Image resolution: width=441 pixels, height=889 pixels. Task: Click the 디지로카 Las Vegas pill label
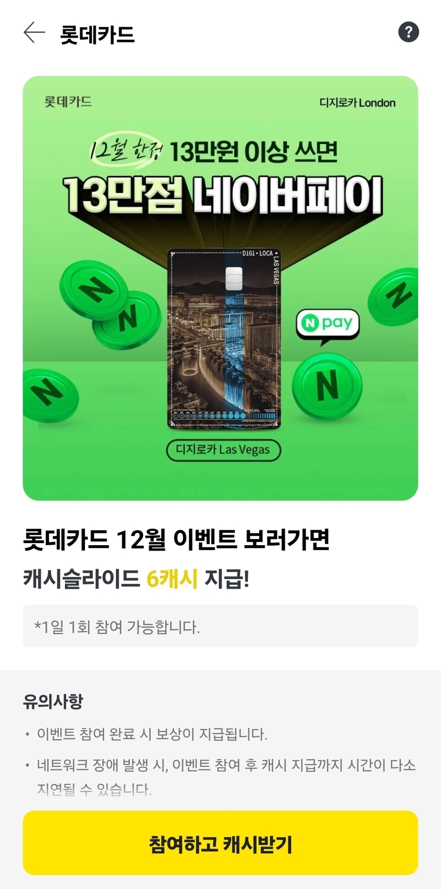pyautogui.click(x=223, y=450)
